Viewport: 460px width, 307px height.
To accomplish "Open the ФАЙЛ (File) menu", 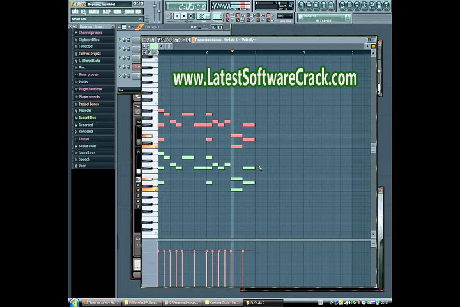I will click(75, 12).
